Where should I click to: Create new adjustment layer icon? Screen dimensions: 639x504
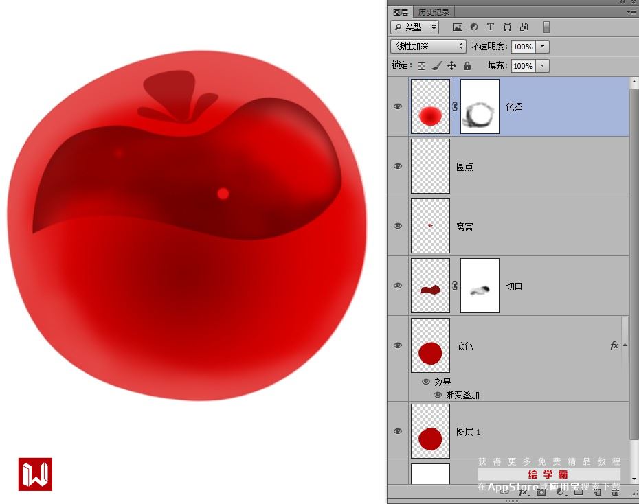tap(561, 492)
